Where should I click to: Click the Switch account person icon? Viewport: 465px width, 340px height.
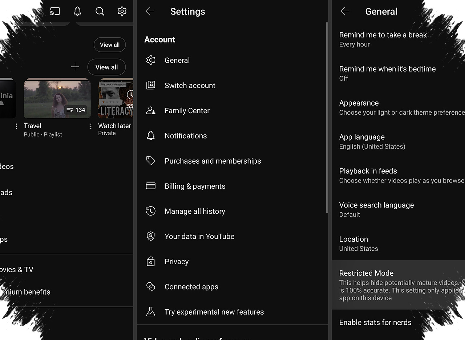pyautogui.click(x=151, y=85)
